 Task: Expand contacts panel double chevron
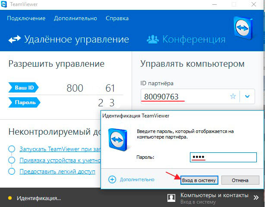(x=256, y=198)
